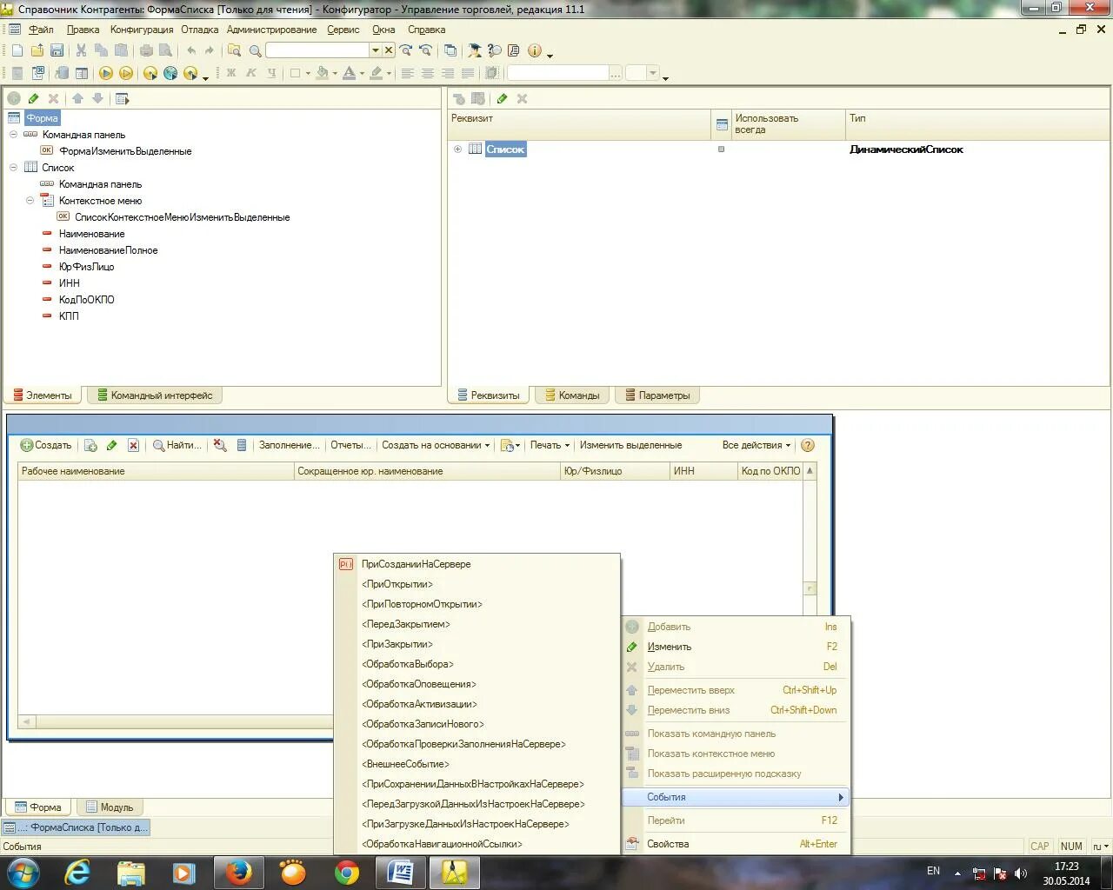This screenshot has width=1113, height=890.
Task: Click the align left text icon
Action: pyautogui.click(x=406, y=73)
